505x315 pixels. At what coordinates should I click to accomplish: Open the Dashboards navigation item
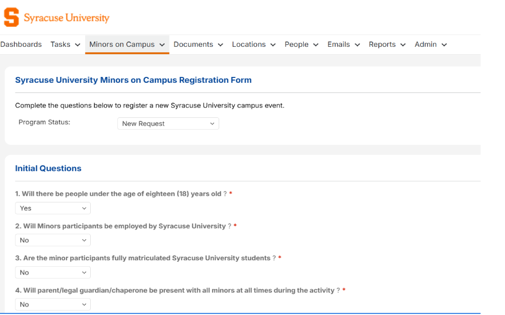[21, 44]
